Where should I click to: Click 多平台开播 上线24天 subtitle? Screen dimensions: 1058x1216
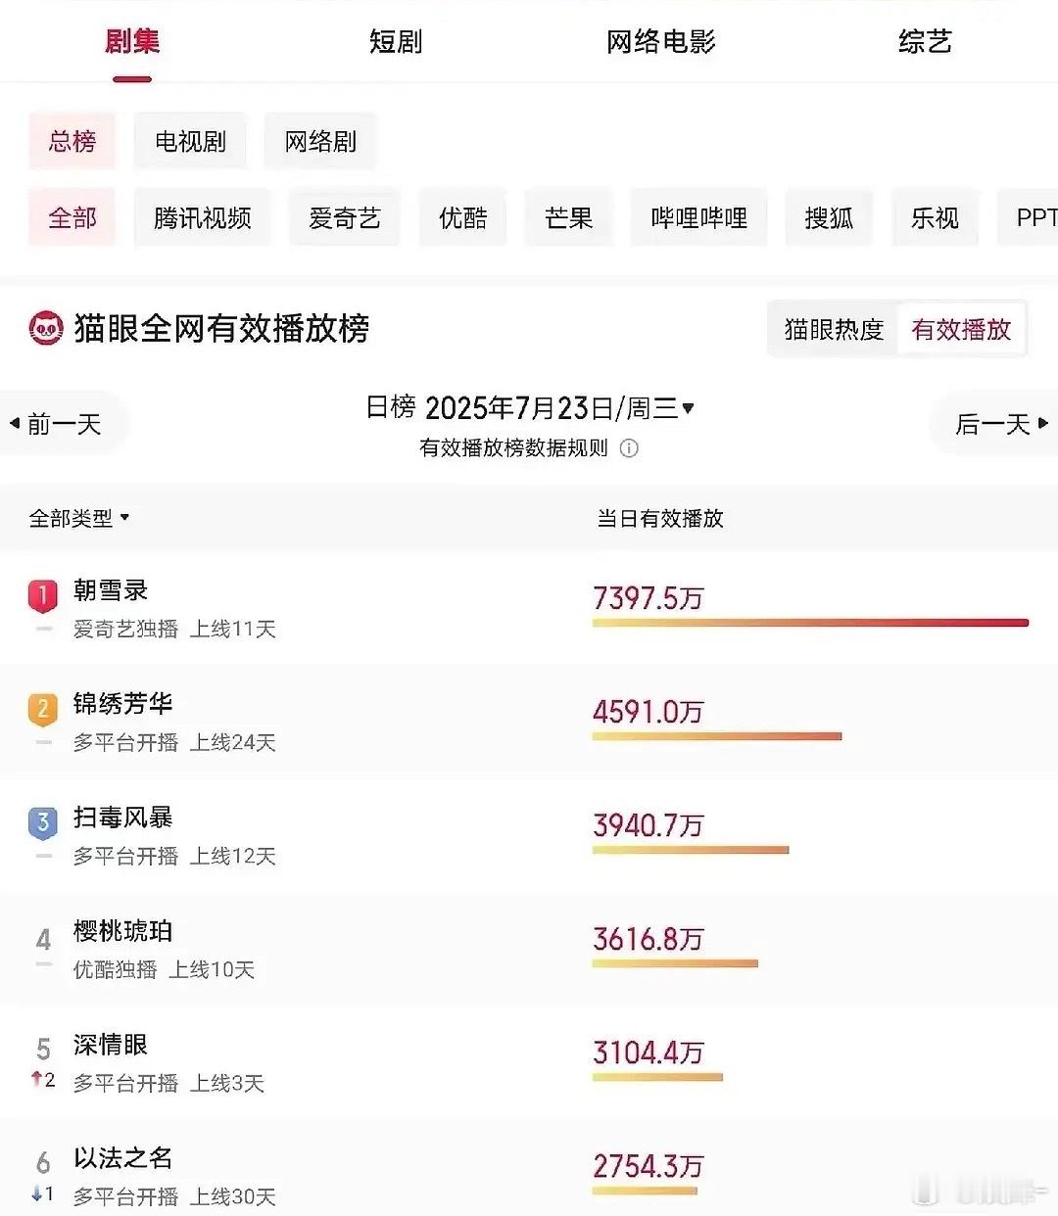tap(174, 742)
